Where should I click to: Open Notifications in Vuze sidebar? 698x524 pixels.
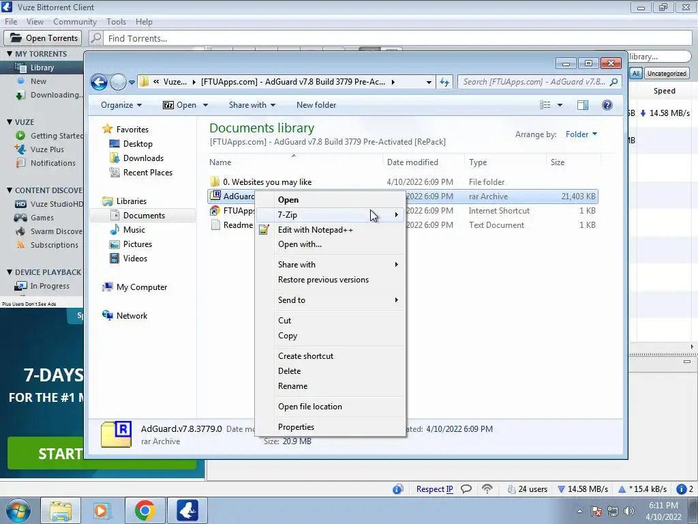coord(53,163)
